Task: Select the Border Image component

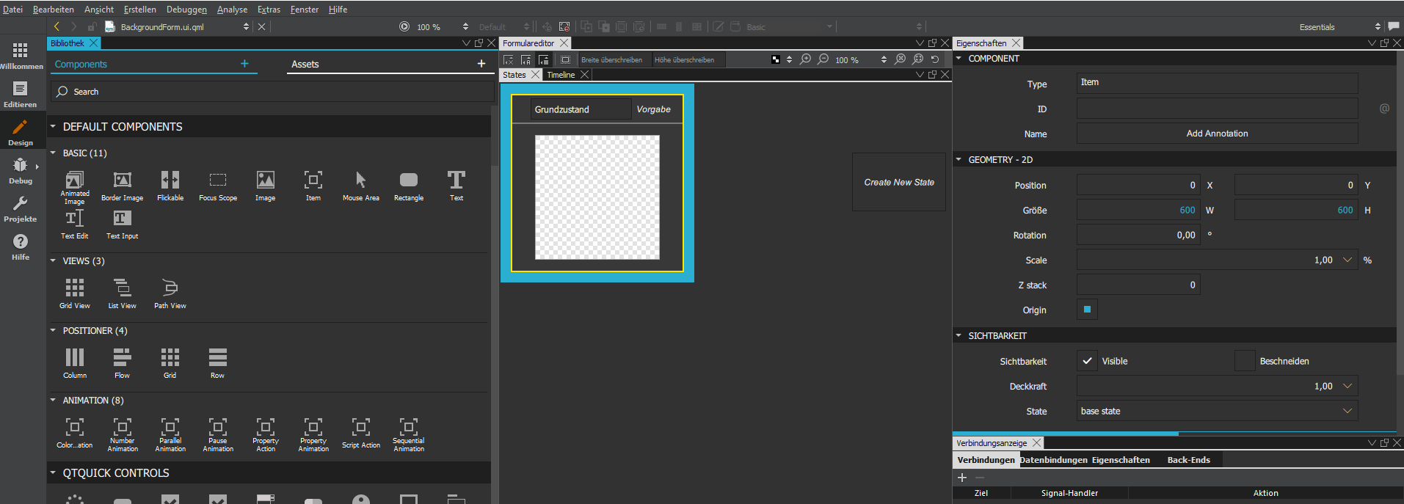Action: pos(123,186)
